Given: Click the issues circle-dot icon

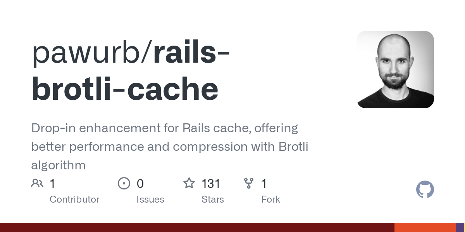Looking at the screenshot, I should coord(124,183).
